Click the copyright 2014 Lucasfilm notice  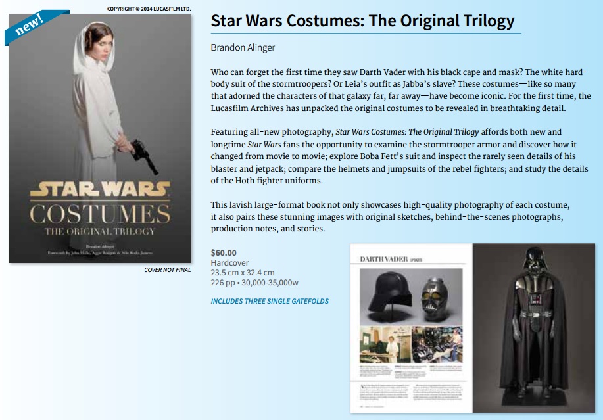(149, 9)
